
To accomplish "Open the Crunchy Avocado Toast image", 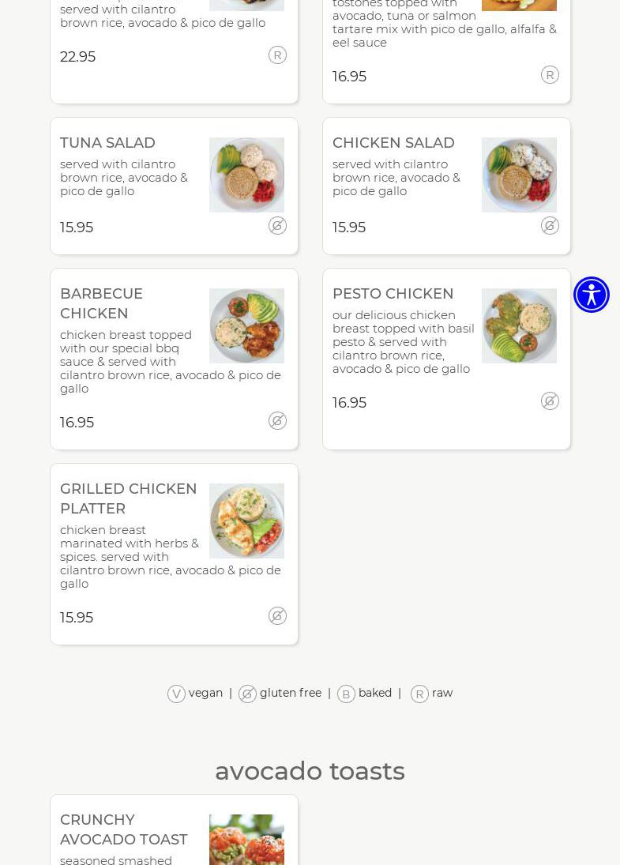I will click(x=246, y=839).
